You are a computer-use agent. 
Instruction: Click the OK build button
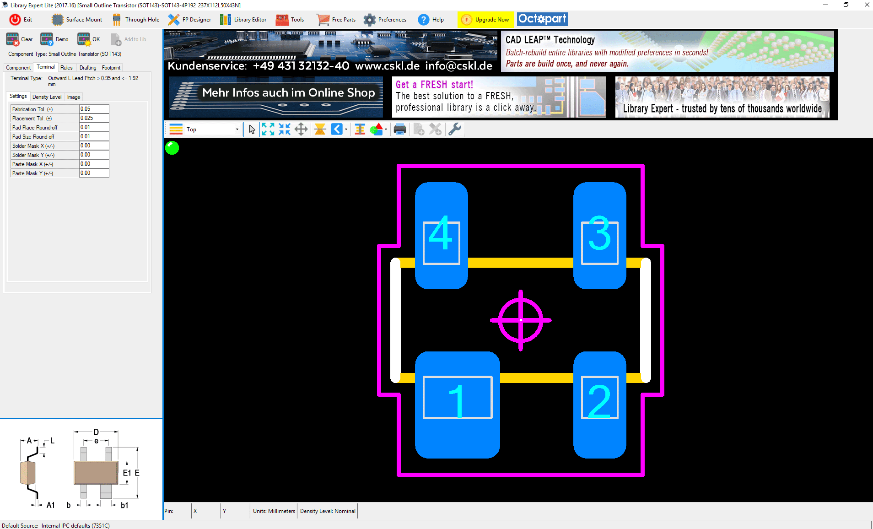[89, 39]
